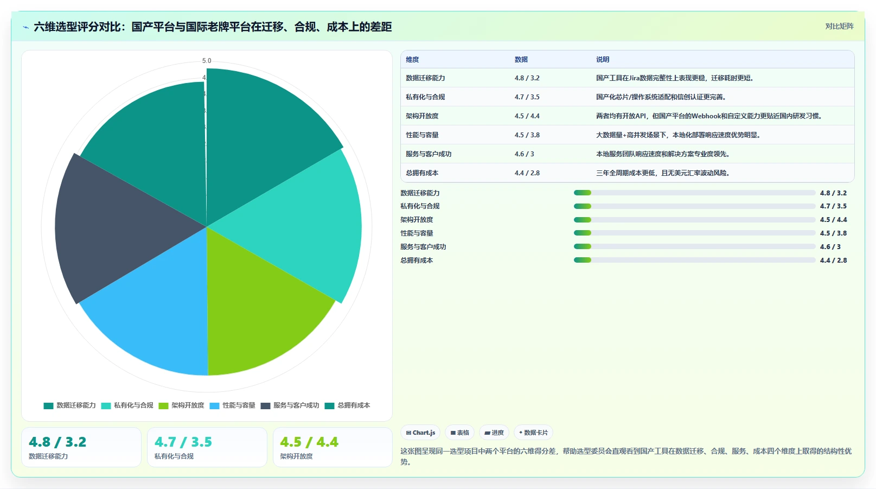Click the 私有化与合规 progress bar

(695, 206)
